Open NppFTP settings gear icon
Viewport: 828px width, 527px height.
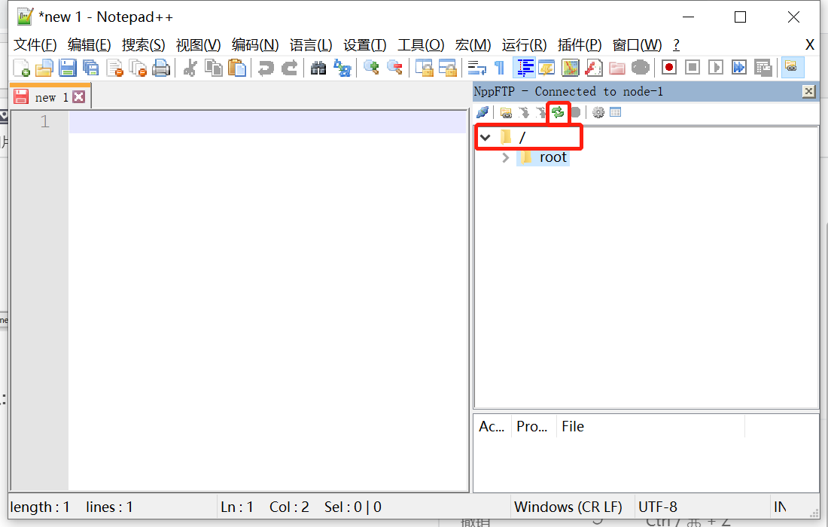coord(598,112)
